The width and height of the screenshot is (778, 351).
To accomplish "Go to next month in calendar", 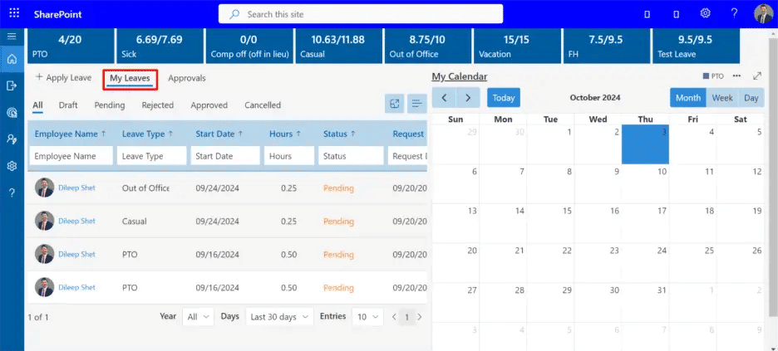I will pyautogui.click(x=468, y=98).
